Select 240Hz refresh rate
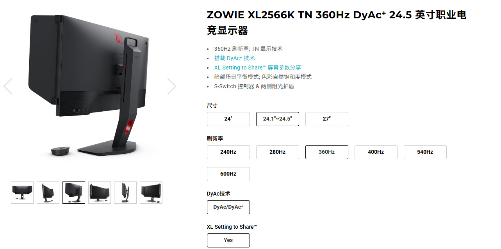Screen dimensions: 501x249 [x=228, y=152]
